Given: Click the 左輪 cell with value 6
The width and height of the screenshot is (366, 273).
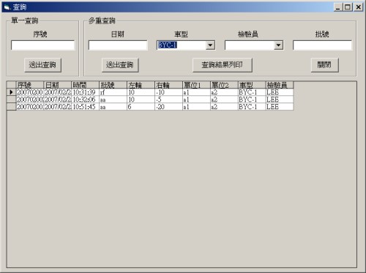Looking at the screenshot, I should [141, 107].
